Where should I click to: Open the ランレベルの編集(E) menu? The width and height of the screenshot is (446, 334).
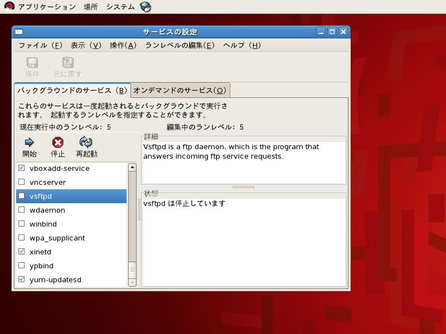point(180,46)
